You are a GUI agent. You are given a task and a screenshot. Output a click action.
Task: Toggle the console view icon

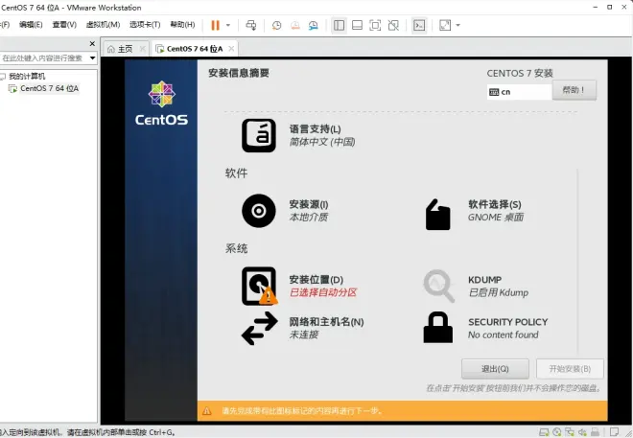point(419,26)
